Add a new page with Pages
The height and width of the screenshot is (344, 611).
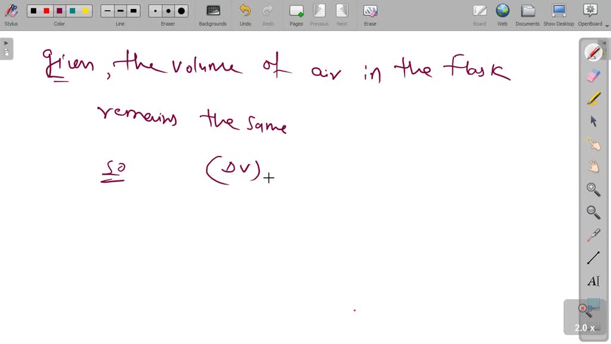[296, 15]
